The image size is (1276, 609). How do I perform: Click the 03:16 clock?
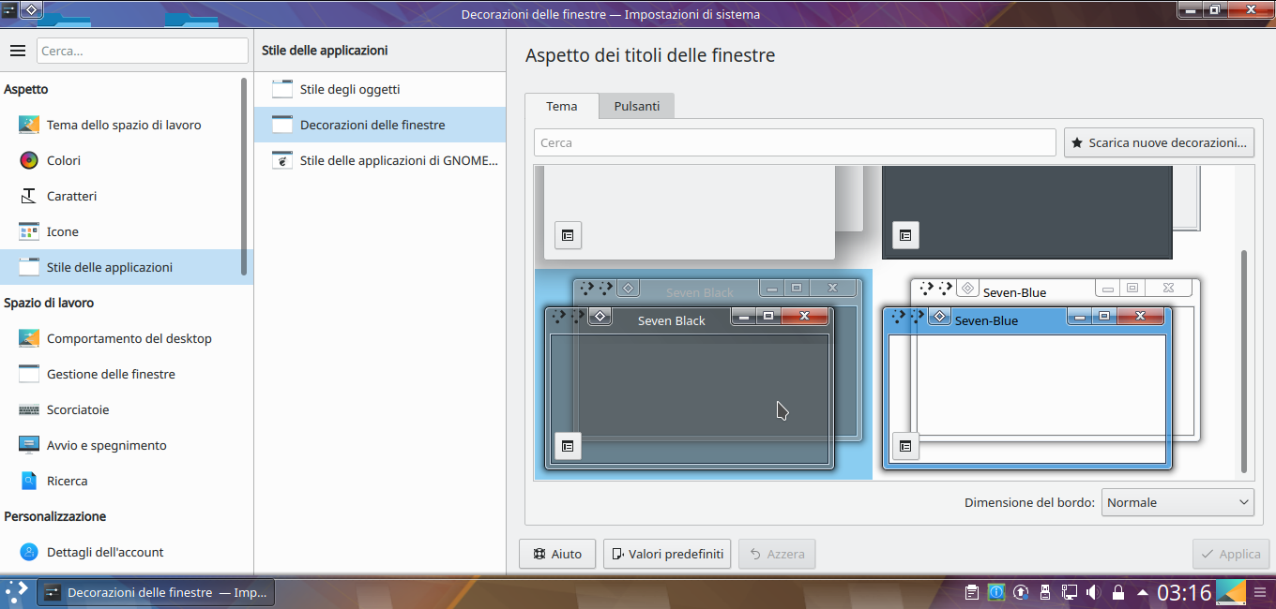point(1184,592)
